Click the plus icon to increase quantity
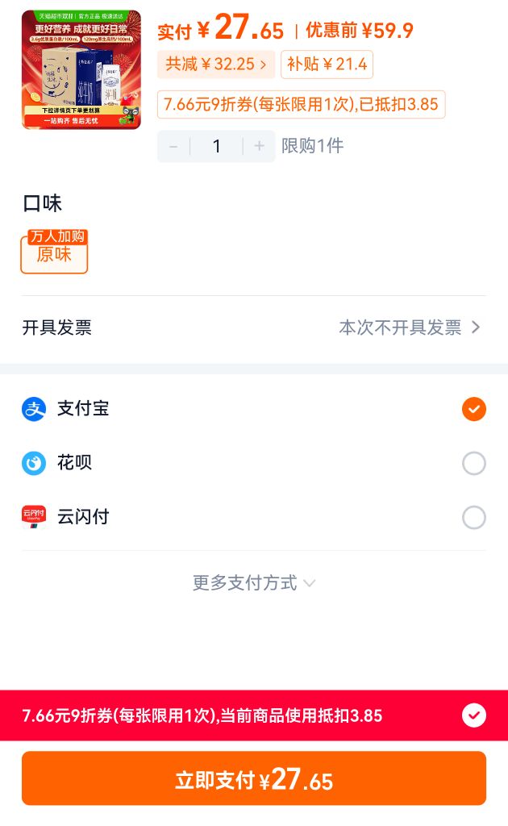Screen dimensions: 508x826 pyautogui.click(x=259, y=146)
